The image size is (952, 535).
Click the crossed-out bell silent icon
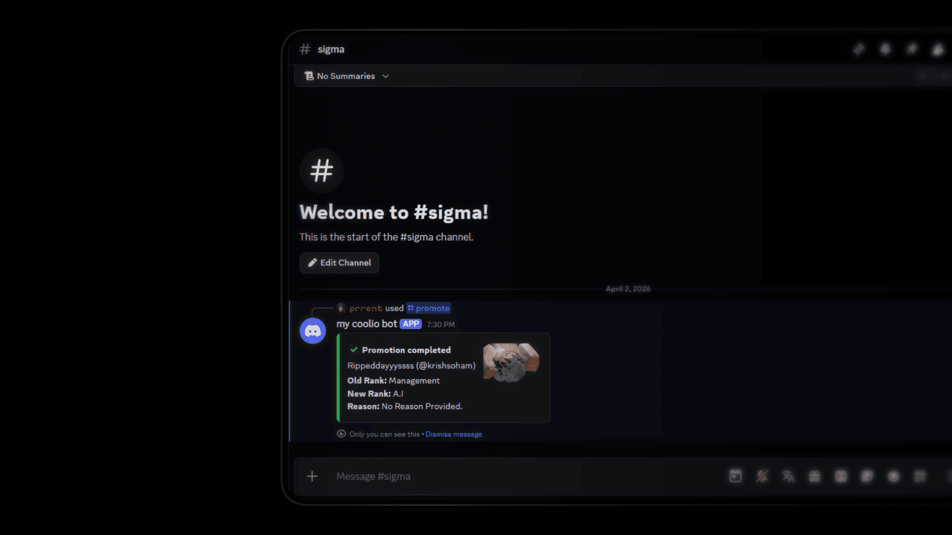[x=762, y=476]
